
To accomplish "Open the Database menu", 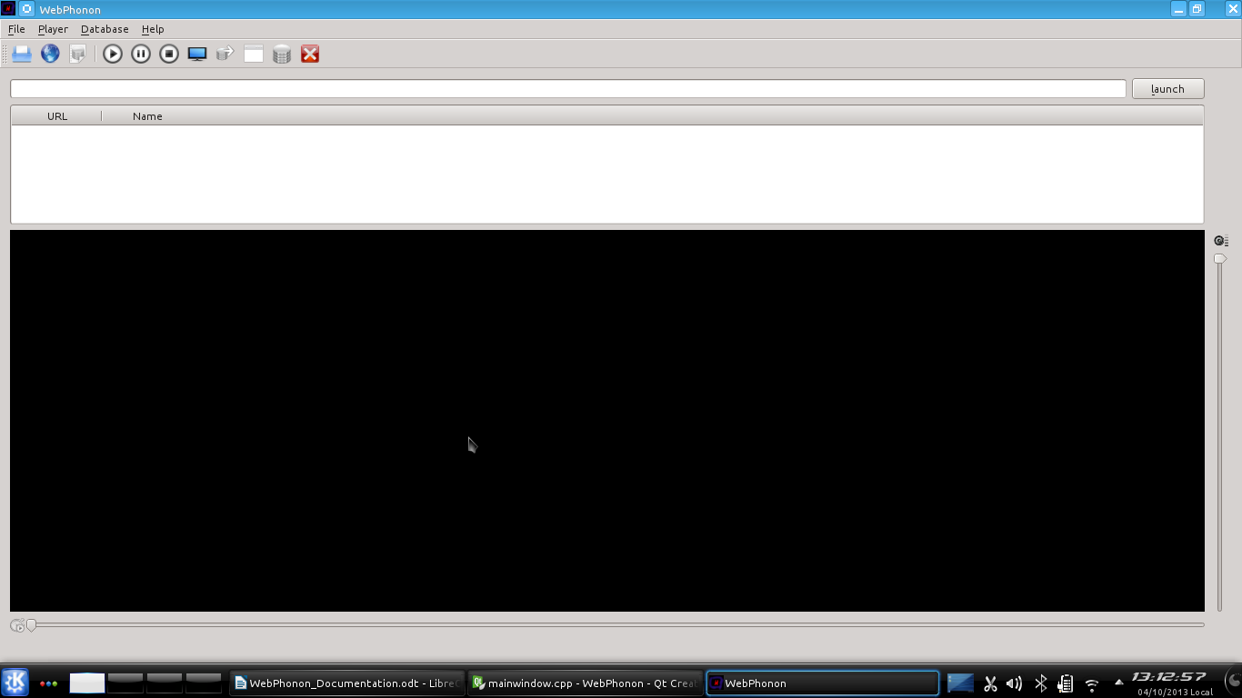I will coord(105,29).
